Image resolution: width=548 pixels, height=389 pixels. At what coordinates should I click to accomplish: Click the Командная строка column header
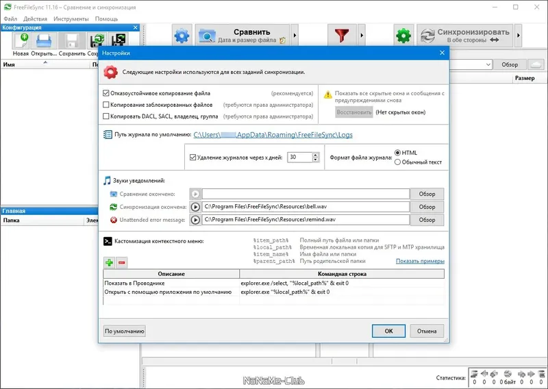click(x=342, y=274)
